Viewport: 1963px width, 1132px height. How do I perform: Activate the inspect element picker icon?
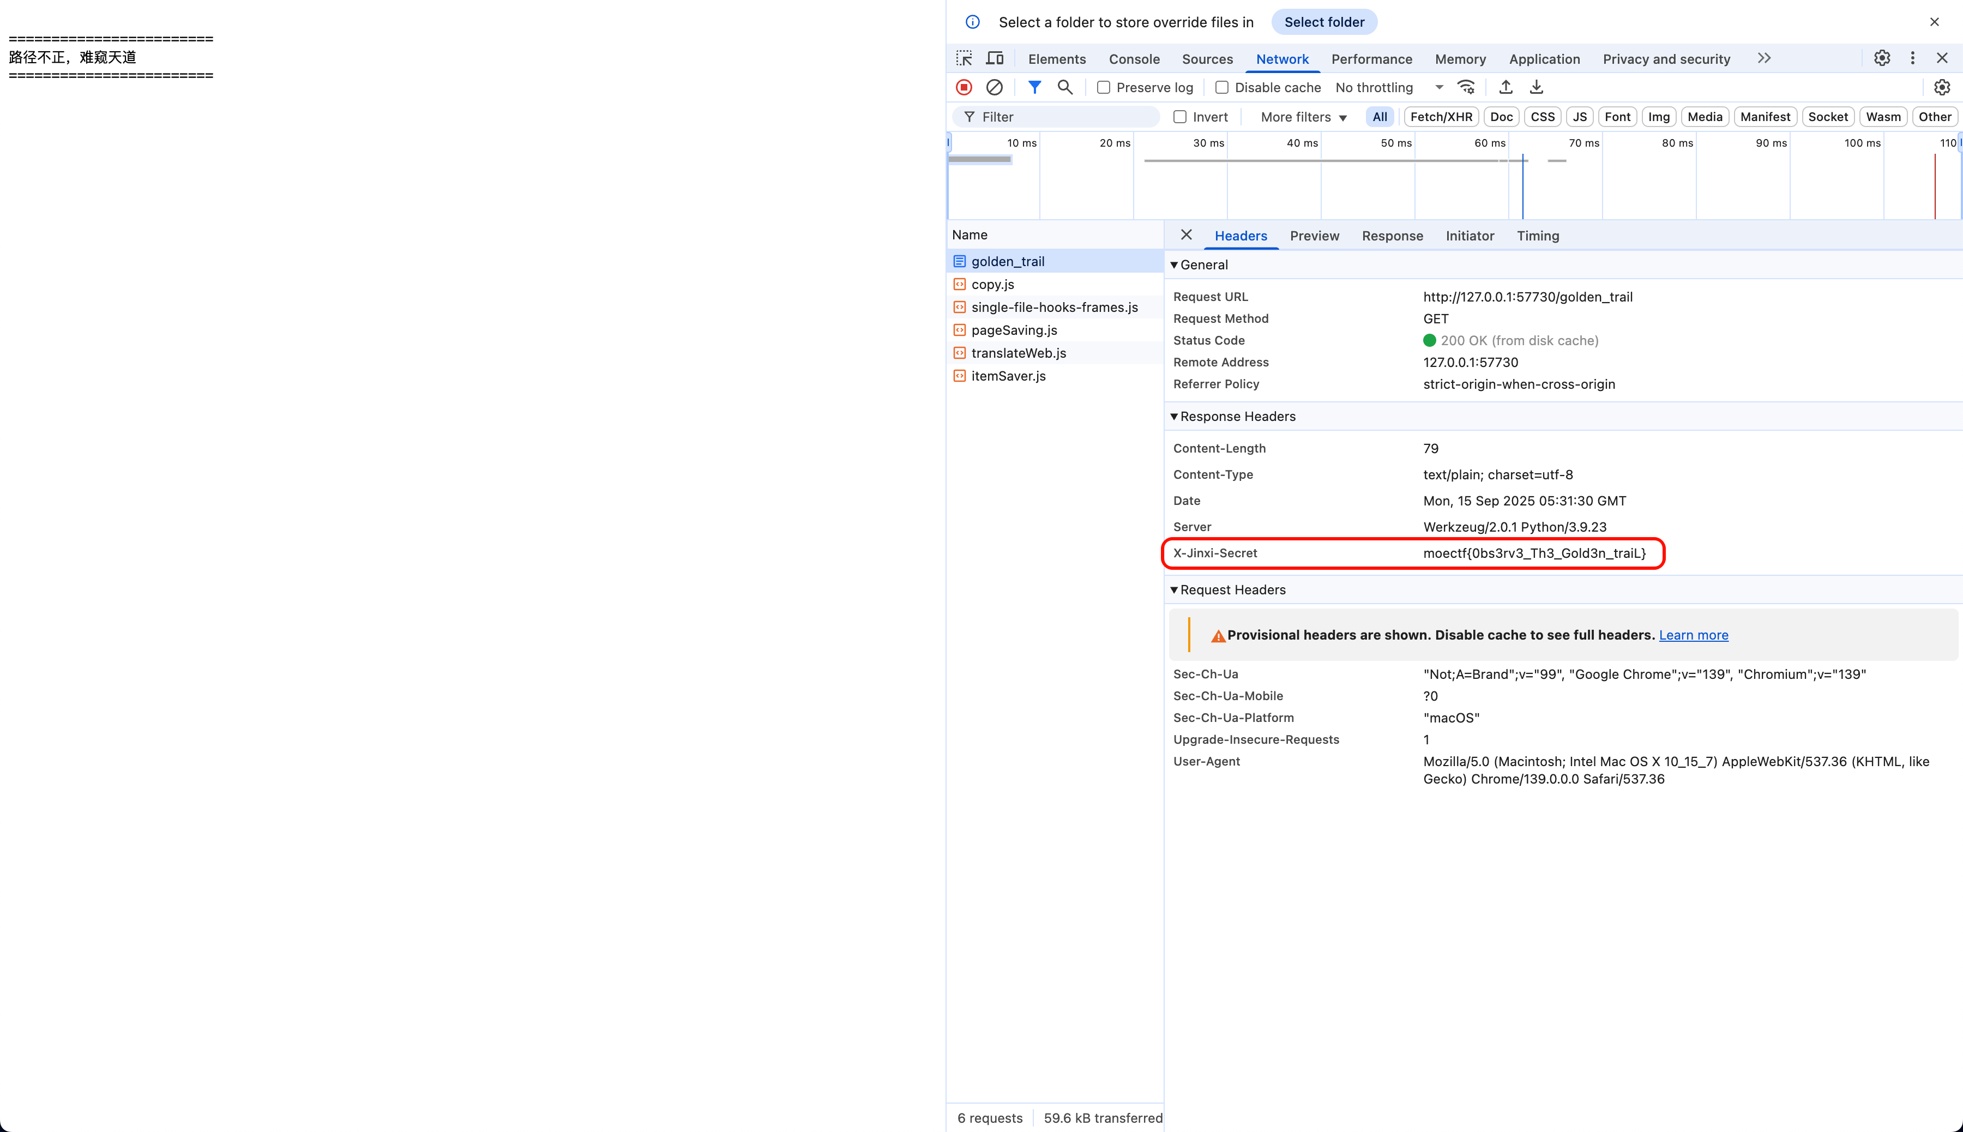click(x=964, y=58)
